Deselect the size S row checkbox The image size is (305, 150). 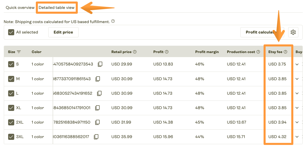click(x=11, y=64)
